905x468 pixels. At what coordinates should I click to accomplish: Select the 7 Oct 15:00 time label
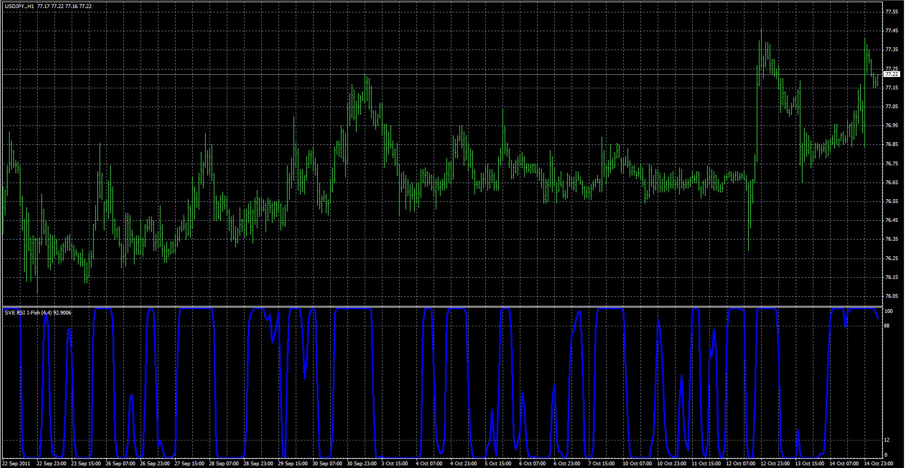[x=601, y=463]
